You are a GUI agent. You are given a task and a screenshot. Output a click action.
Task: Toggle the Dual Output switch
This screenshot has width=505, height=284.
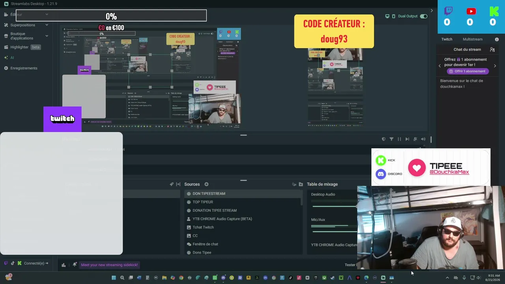[x=424, y=16]
